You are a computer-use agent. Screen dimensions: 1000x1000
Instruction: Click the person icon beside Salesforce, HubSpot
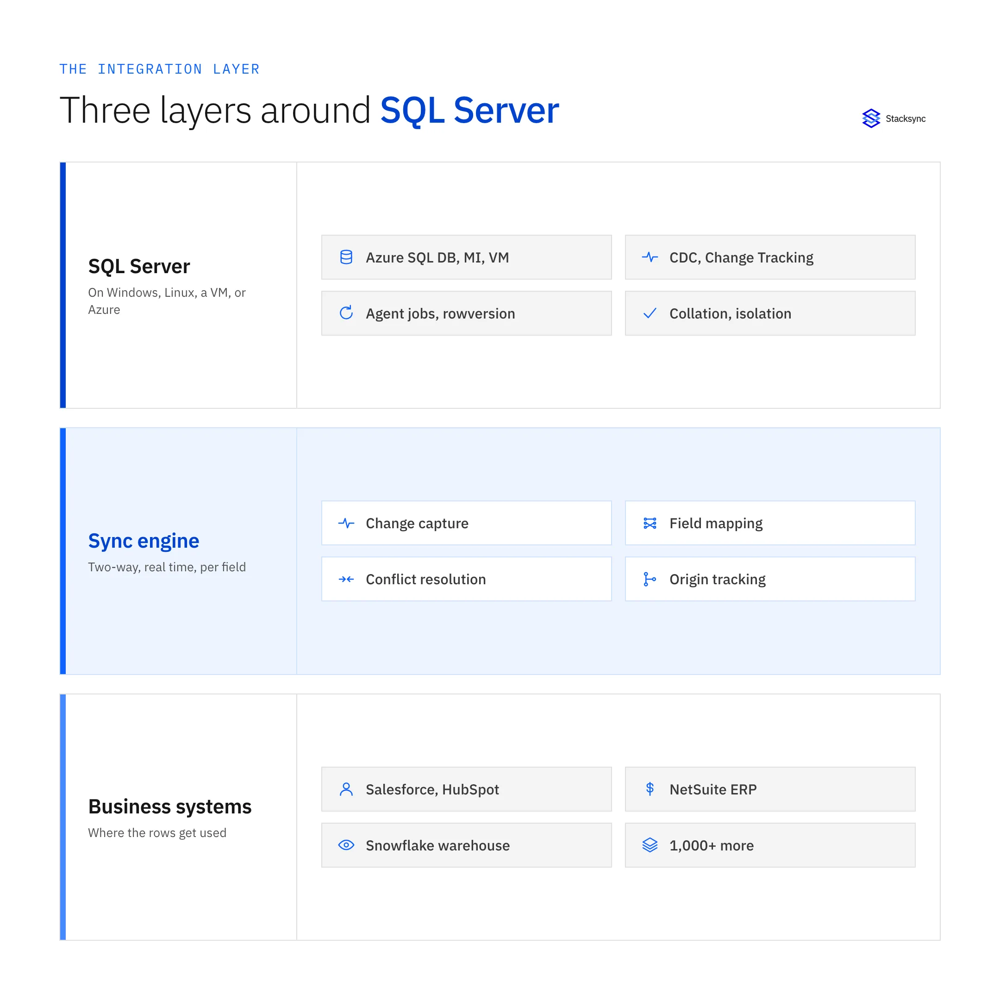click(x=346, y=789)
